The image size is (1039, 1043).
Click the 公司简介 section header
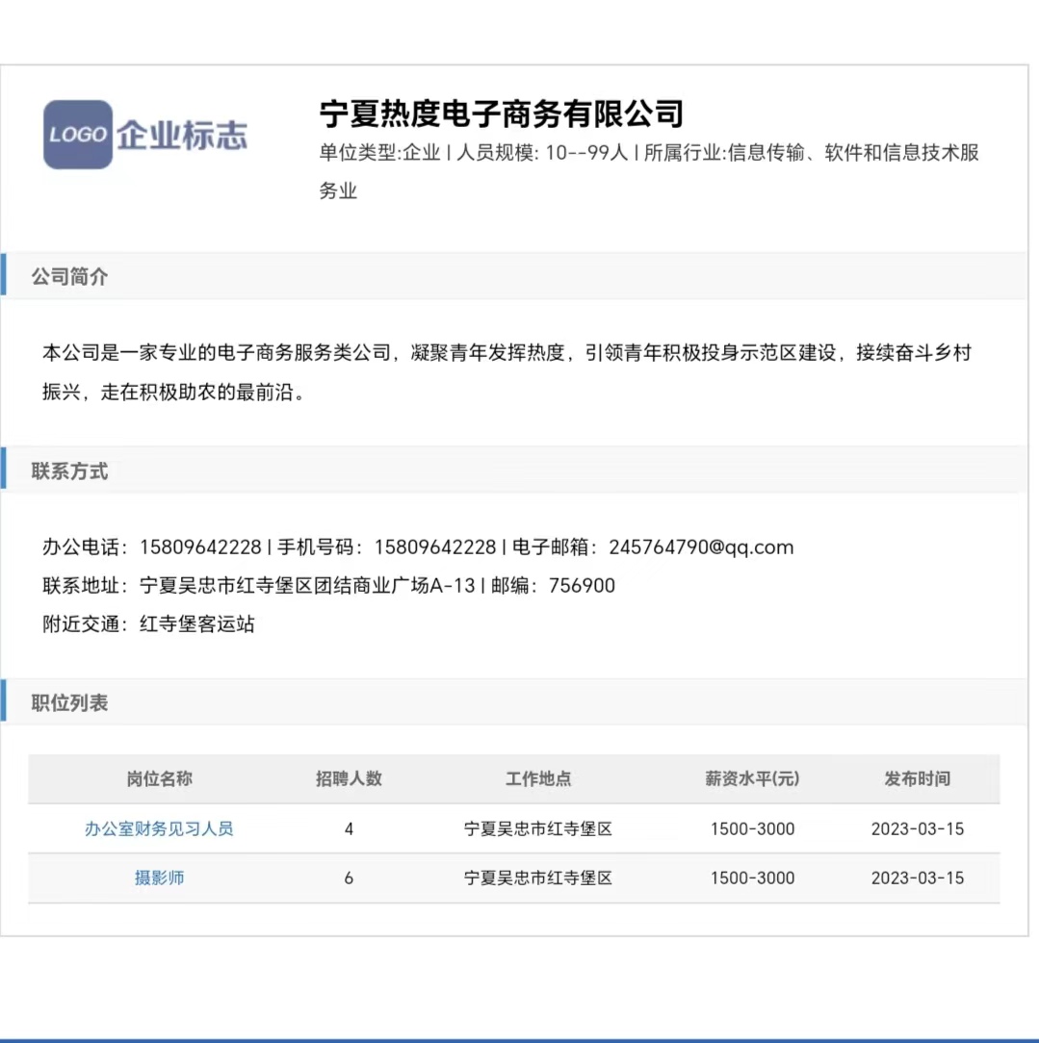point(70,277)
